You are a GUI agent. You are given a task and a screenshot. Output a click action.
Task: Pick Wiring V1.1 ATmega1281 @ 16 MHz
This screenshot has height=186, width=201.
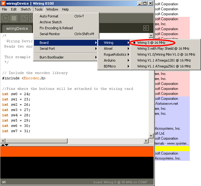[164, 60]
